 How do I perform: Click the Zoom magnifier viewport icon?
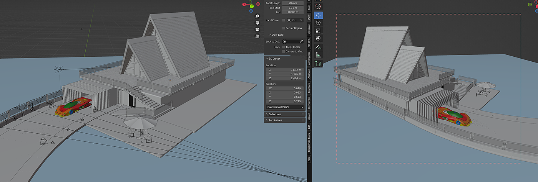[x=257, y=16]
